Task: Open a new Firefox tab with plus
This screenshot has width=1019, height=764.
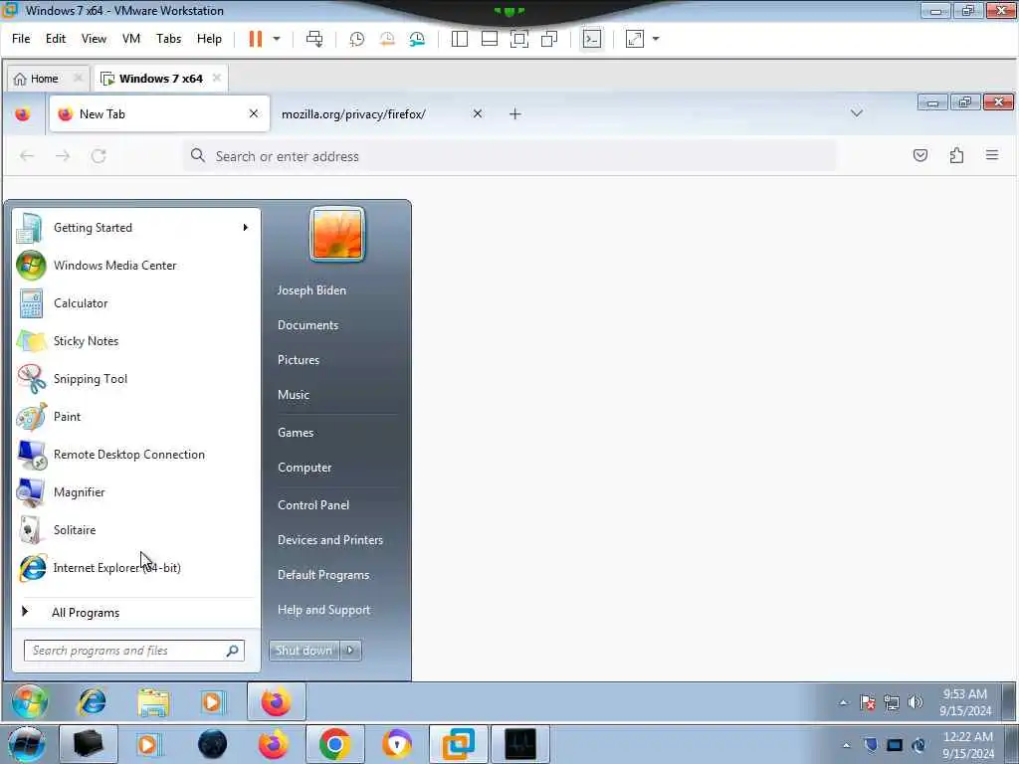Action: click(515, 114)
